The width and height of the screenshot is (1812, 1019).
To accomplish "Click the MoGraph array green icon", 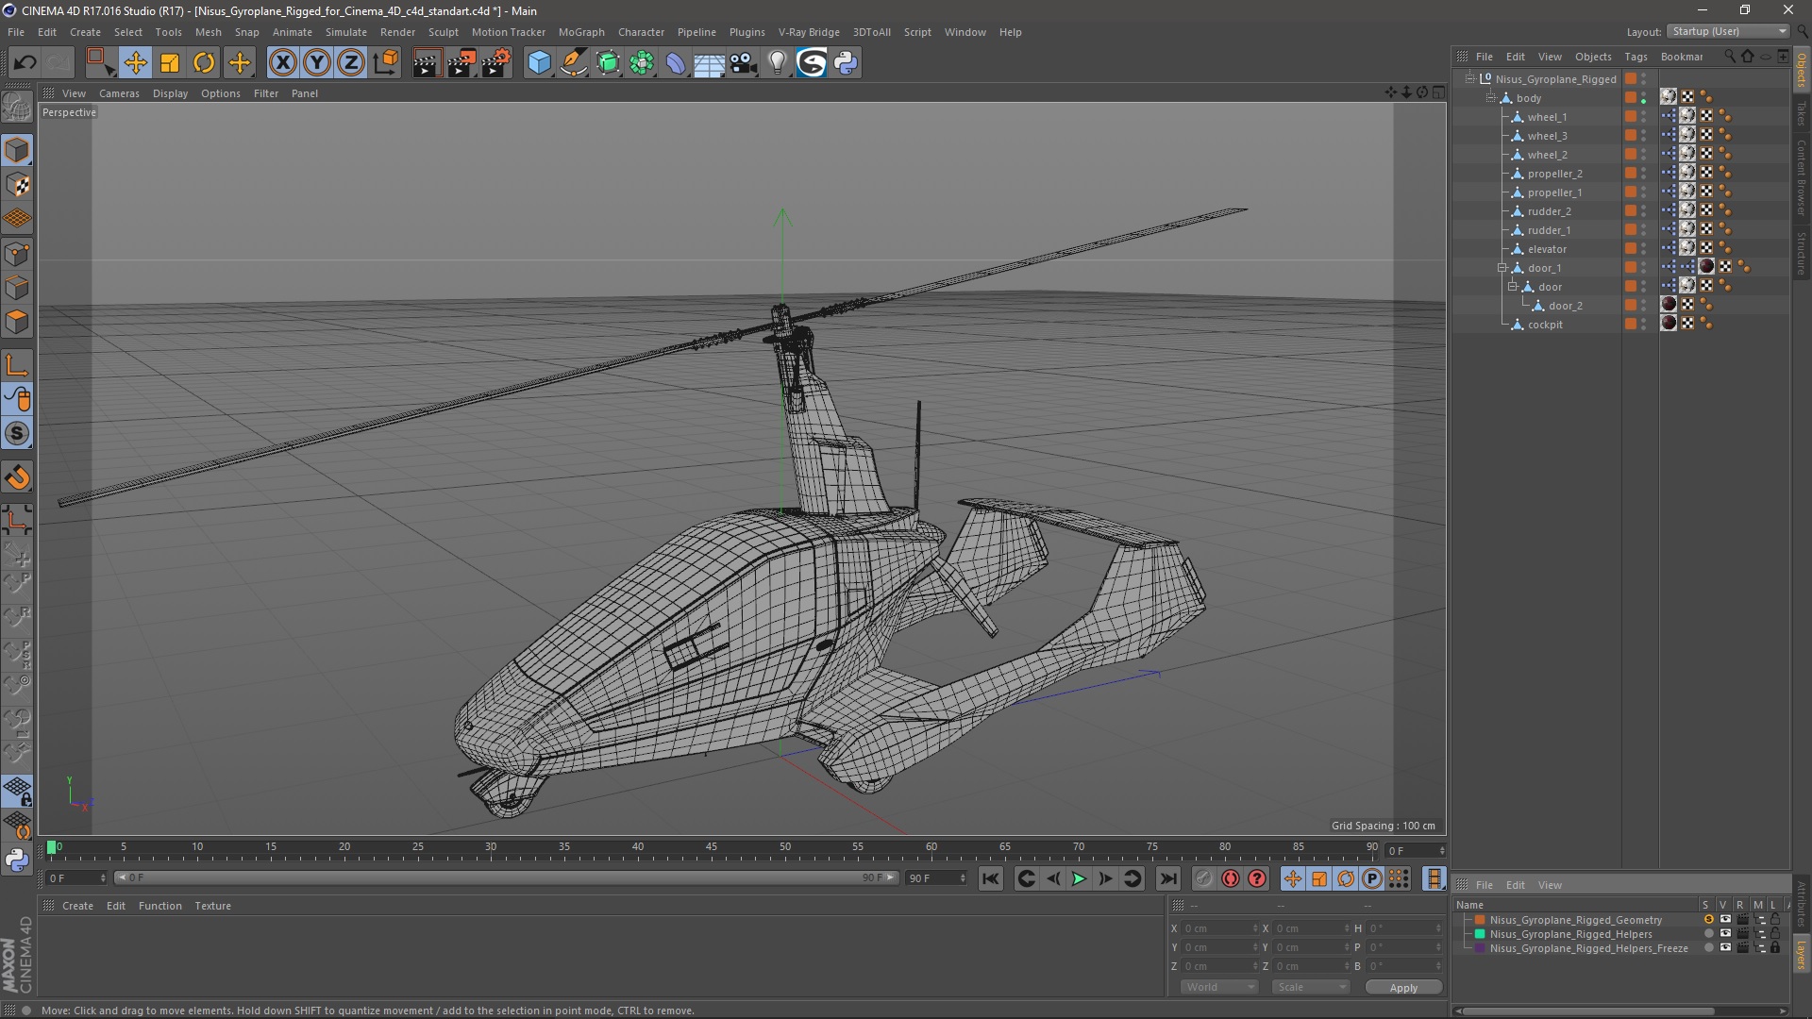I will pyautogui.click(x=642, y=63).
